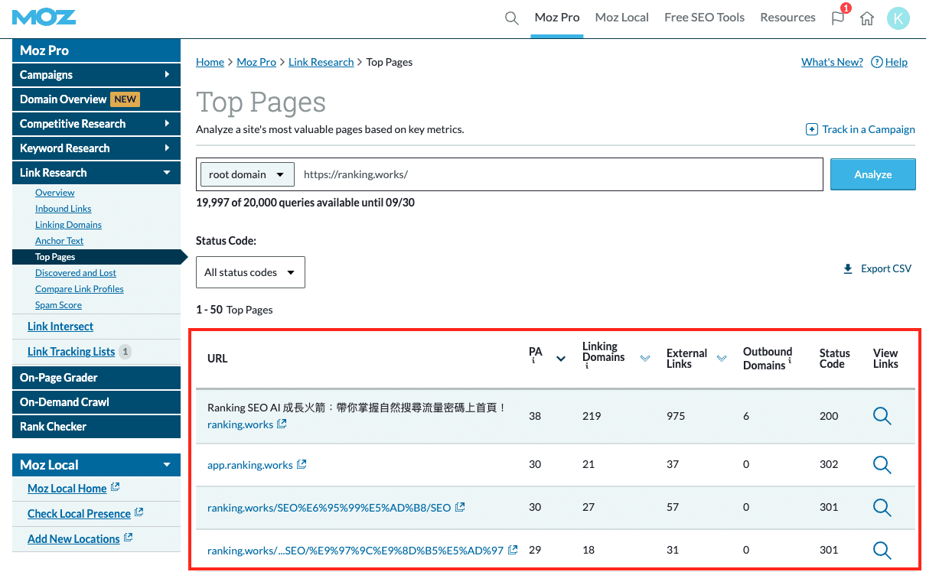Click the URL input field
This screenshot has width=926, height=572.
click(559, 174)
